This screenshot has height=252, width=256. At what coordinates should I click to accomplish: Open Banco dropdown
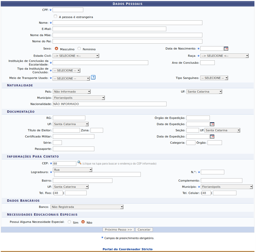[87, 207]
